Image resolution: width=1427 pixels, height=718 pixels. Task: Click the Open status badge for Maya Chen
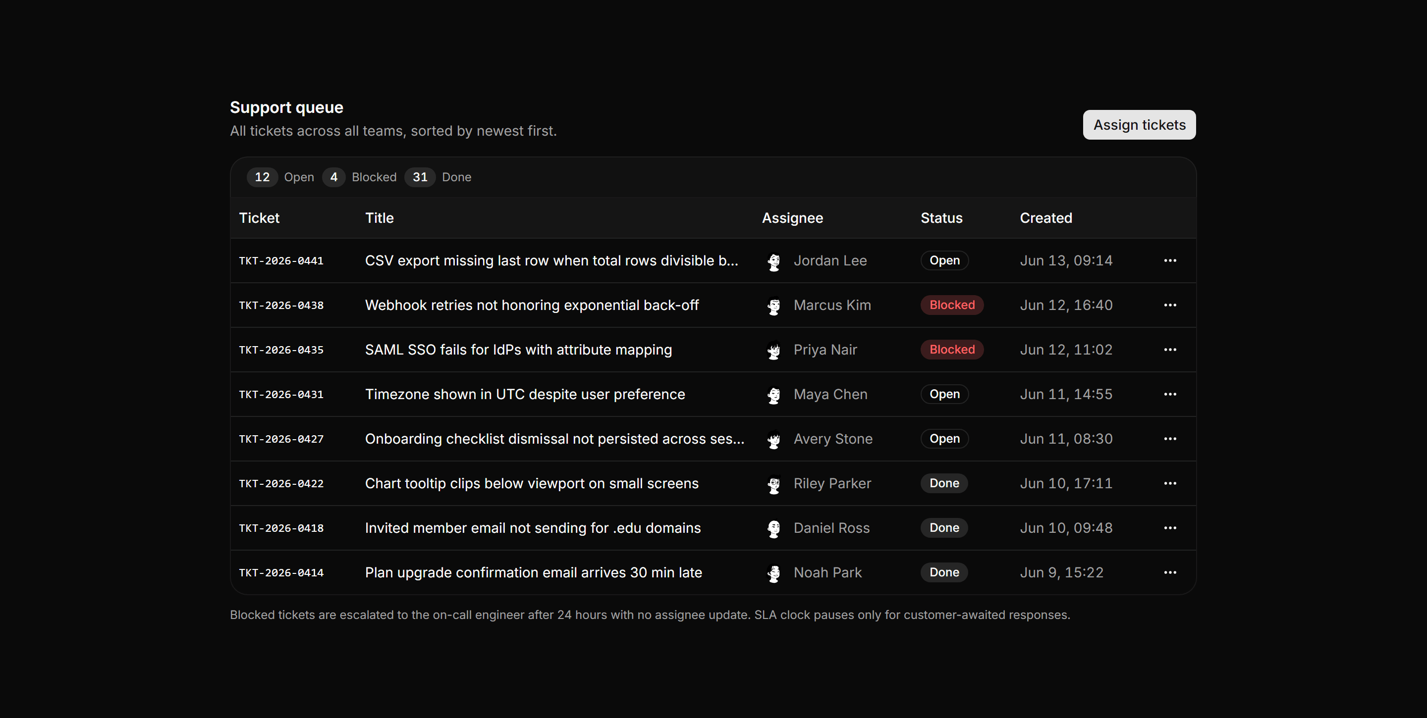coord(944,394)
